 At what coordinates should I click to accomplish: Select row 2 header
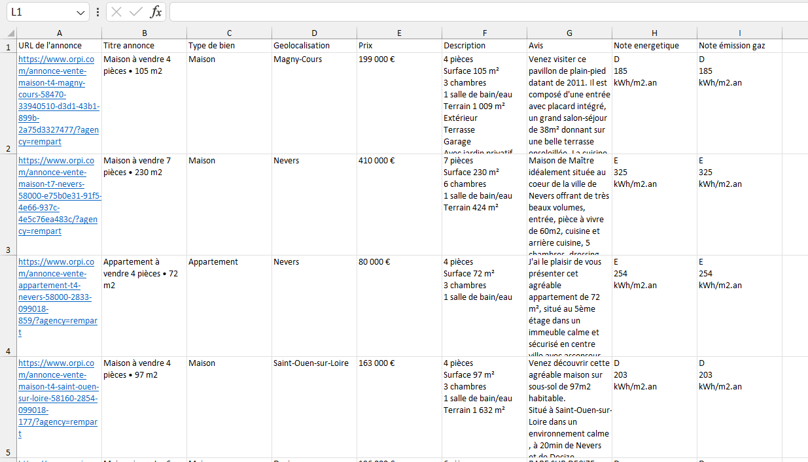(x=9, y=103)
